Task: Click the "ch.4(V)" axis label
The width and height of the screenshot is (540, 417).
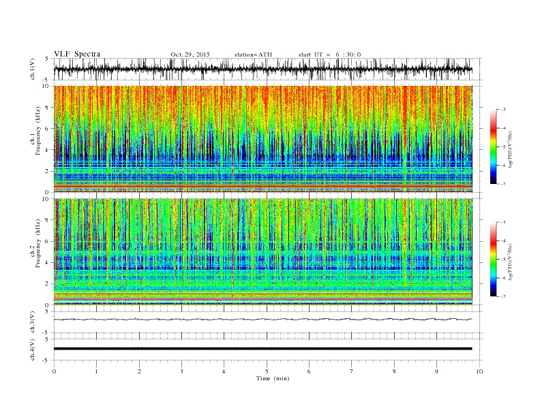Action: (x=33, y=350)
